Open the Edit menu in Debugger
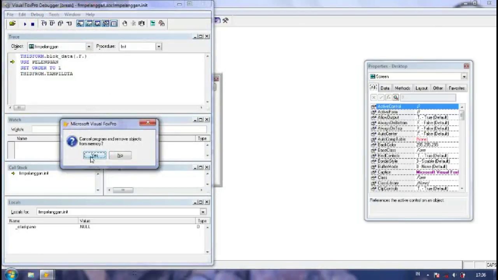The height and width of the screenshot is (280, 498). coord(22,14)
